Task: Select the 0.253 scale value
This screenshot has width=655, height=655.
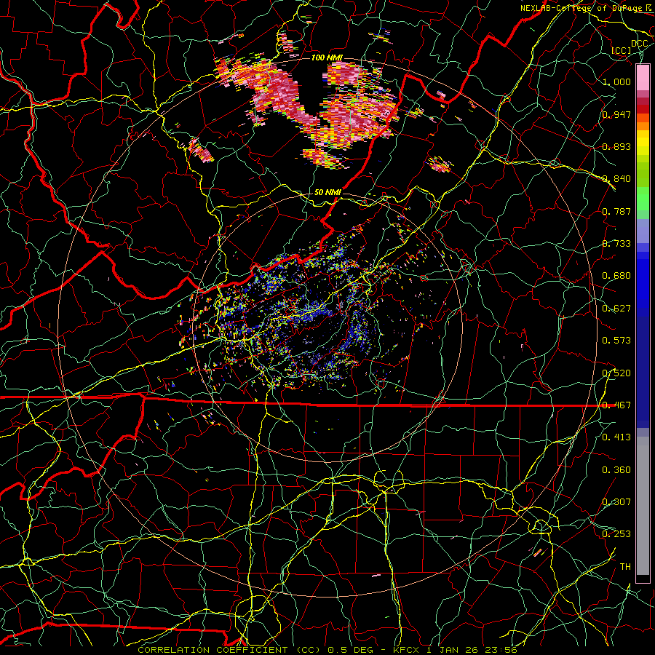Action: [616, 534]
